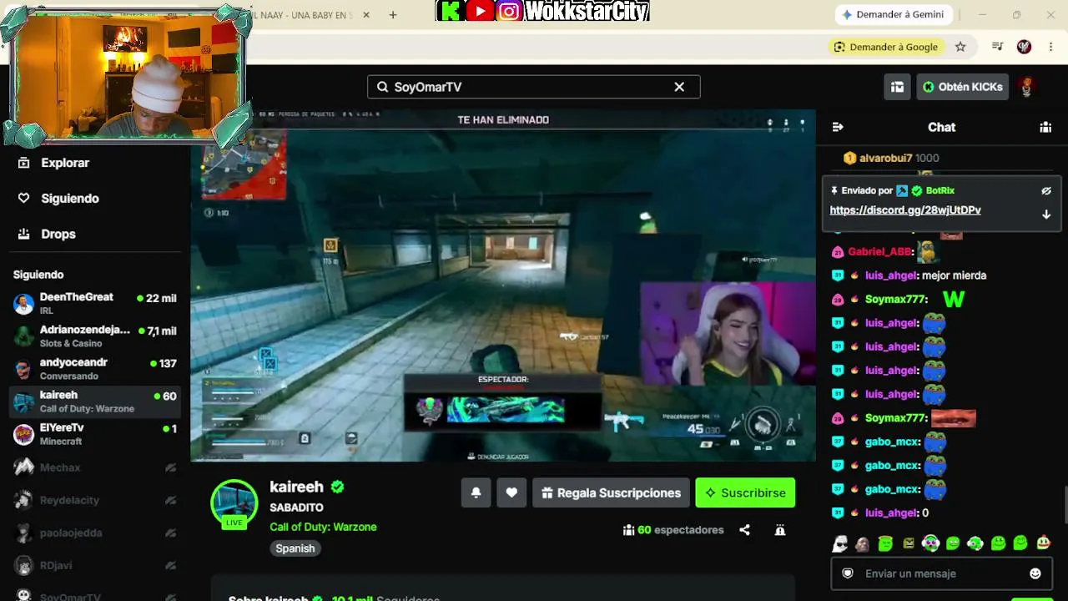
Task: Open Adrianozendeja's Slots & Casino channel
Action: coord(95,336)
